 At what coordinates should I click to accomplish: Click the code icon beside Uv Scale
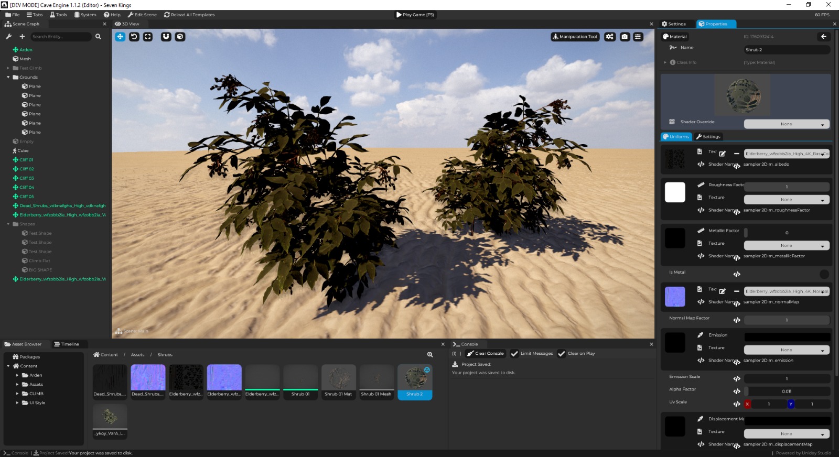(x=737, y=404)
